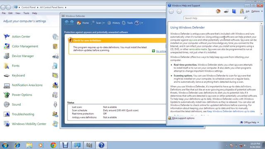
Task: Open Scan options dropdown arrow
Action: click(x=104, y=23)
